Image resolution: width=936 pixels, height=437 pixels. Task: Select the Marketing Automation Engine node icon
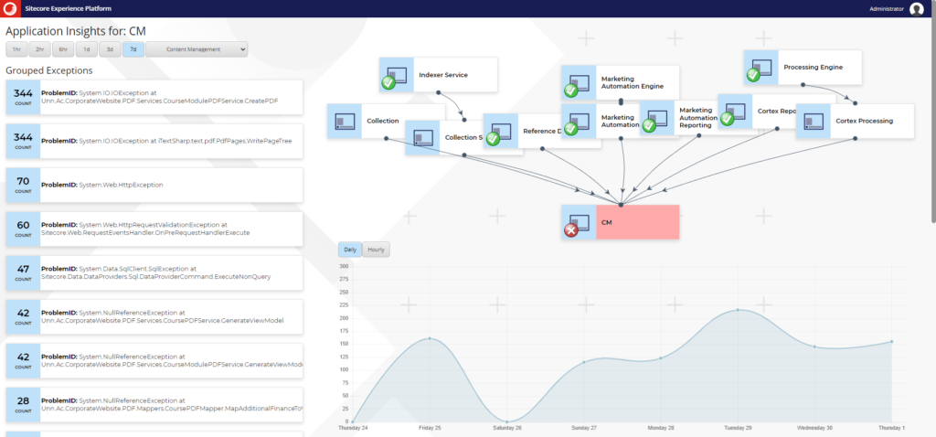pyautogui.click(x=579, y=82)
